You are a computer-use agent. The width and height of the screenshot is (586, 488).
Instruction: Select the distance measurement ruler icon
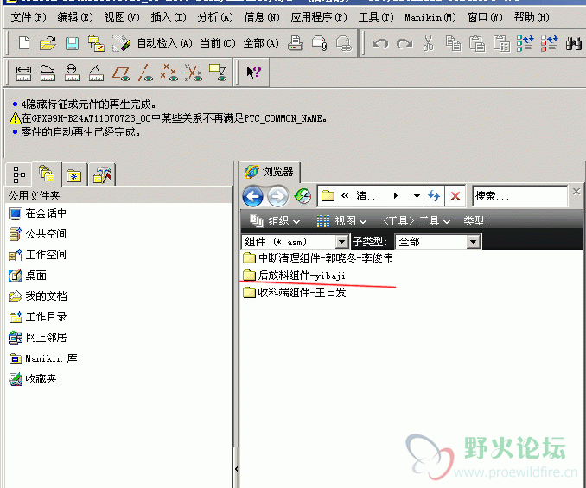23,73
